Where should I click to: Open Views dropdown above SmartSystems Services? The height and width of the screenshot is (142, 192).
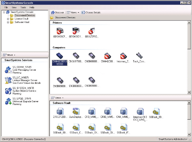[9, 55]
